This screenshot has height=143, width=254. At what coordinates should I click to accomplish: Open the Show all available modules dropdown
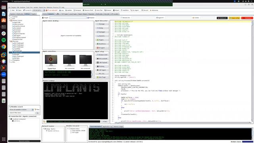(21, 110)
